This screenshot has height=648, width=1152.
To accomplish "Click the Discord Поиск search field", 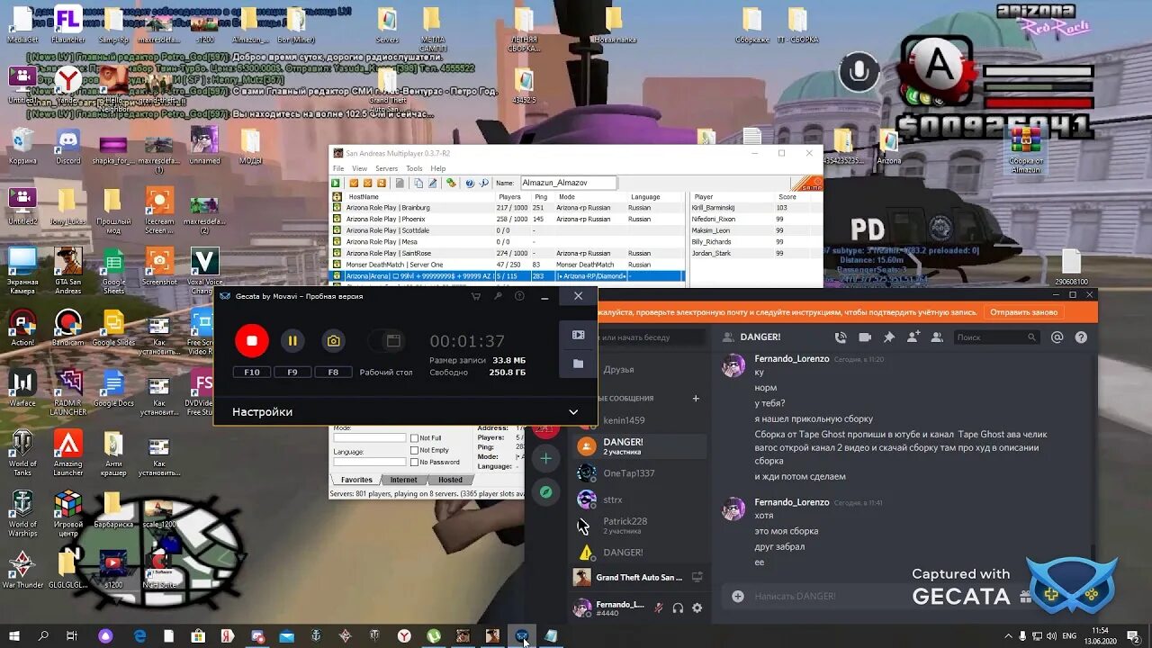I will 996,337.
